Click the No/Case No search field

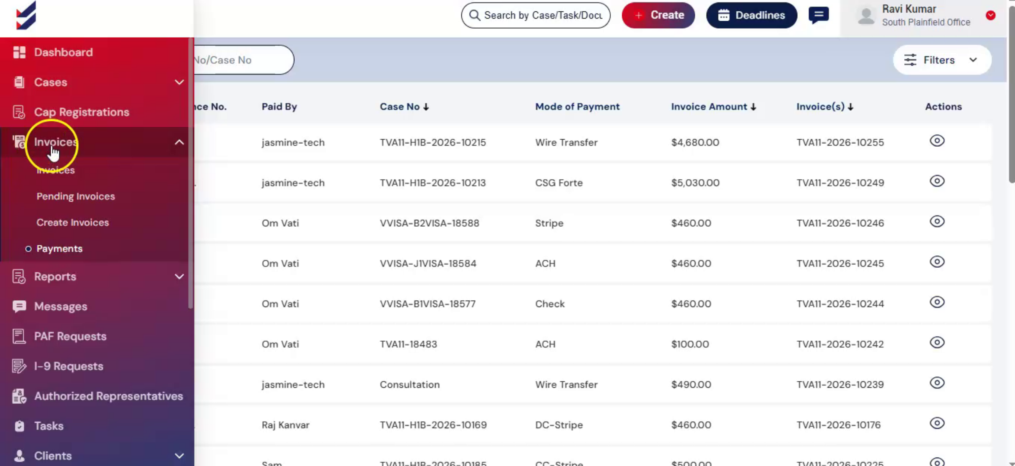point(244,60)
